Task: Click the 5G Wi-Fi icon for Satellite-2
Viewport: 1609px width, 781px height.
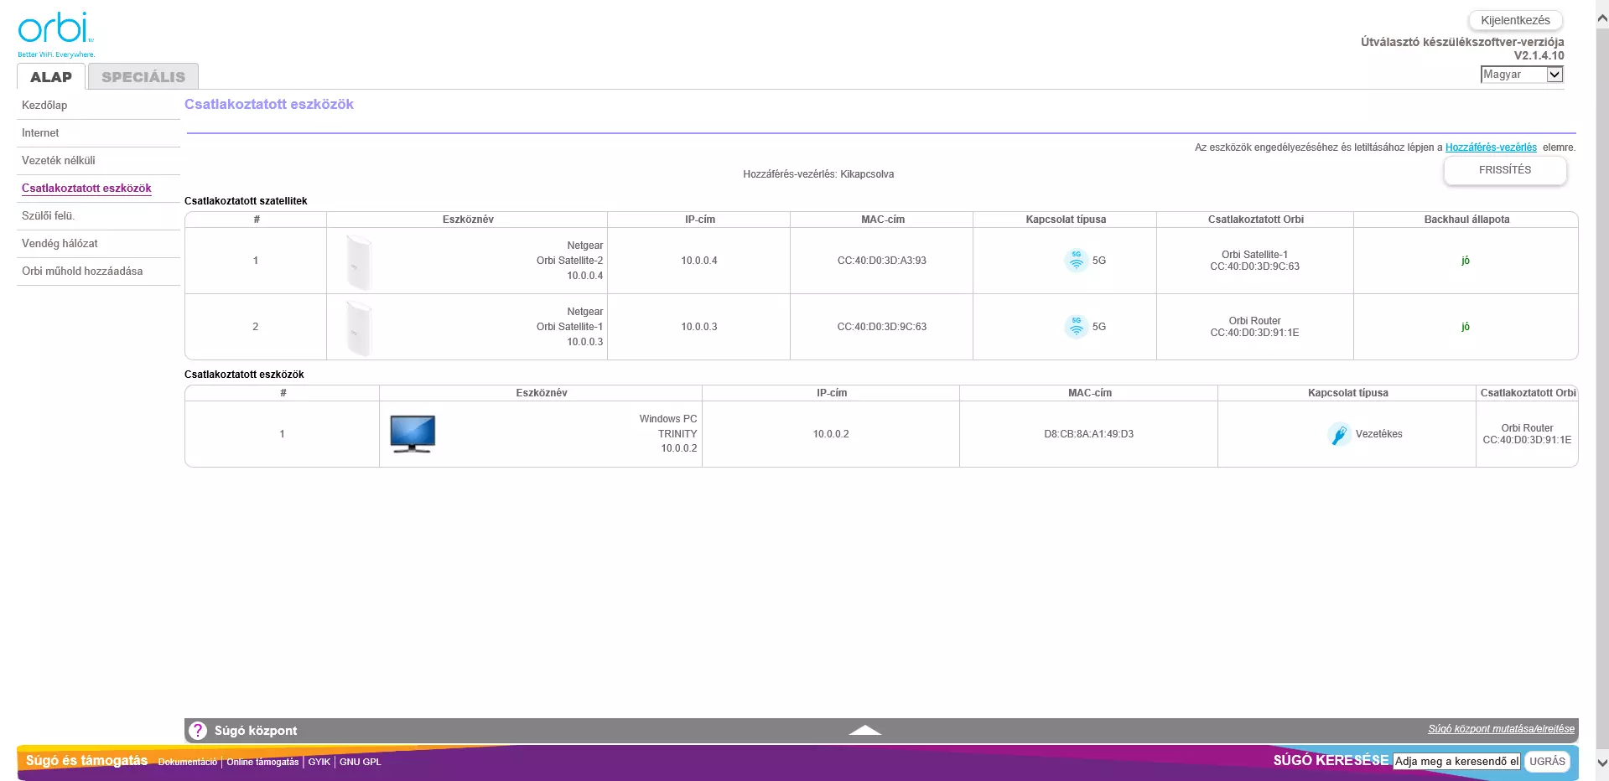Action: [x=1076, y=261]
